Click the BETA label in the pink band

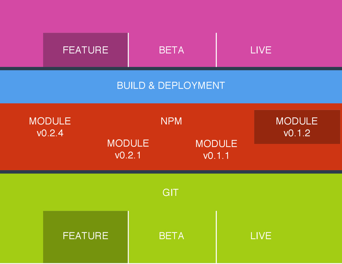(171, 50)
